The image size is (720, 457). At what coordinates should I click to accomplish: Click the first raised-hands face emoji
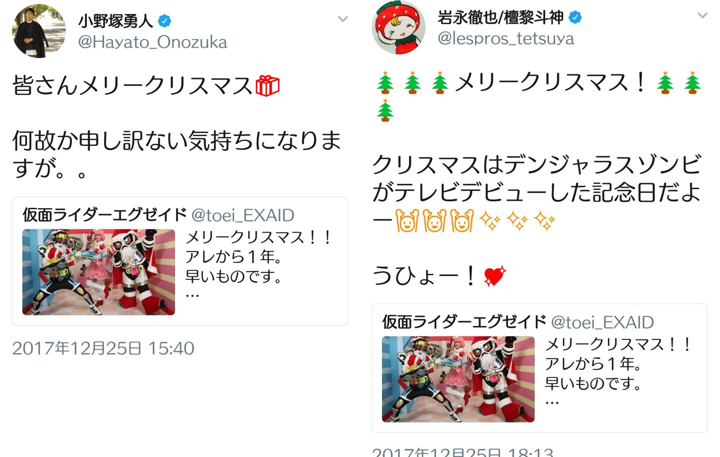[407, 220]
